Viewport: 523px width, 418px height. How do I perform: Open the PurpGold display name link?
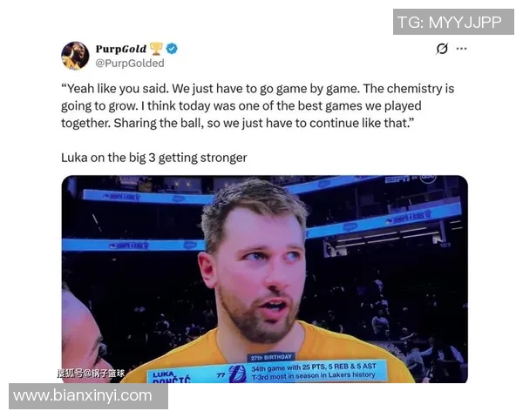coord(121,49)
